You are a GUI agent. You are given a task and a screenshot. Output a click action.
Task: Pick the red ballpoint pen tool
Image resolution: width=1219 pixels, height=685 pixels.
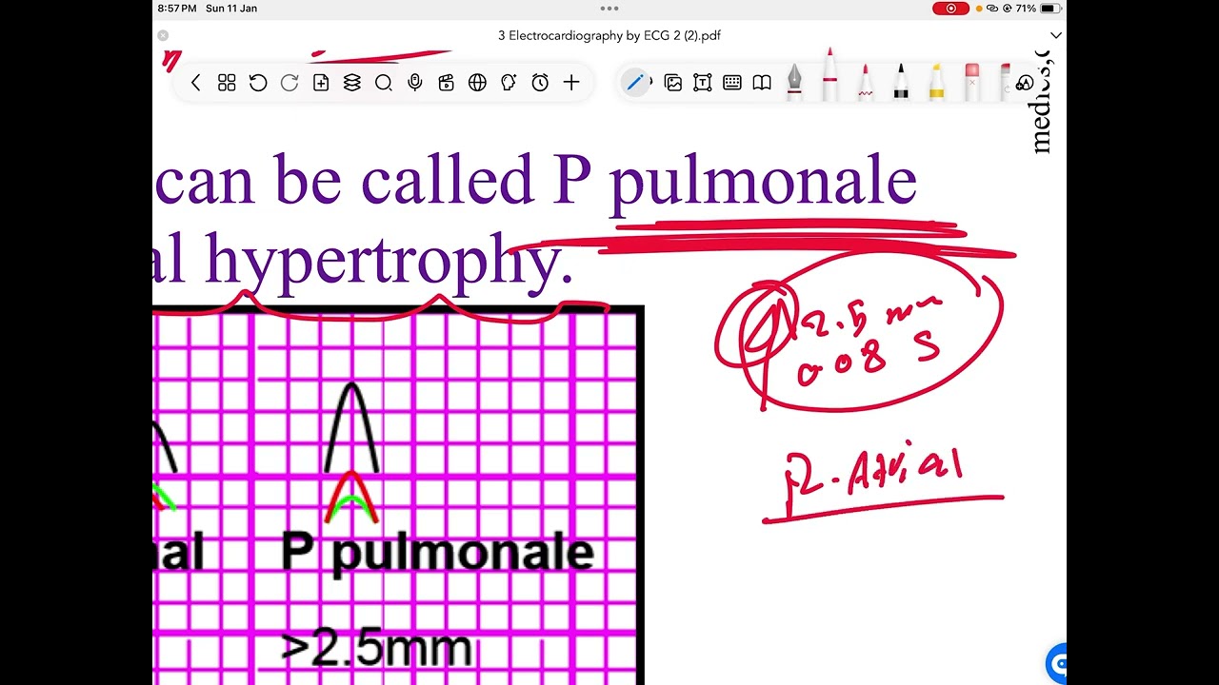(829, 74)
